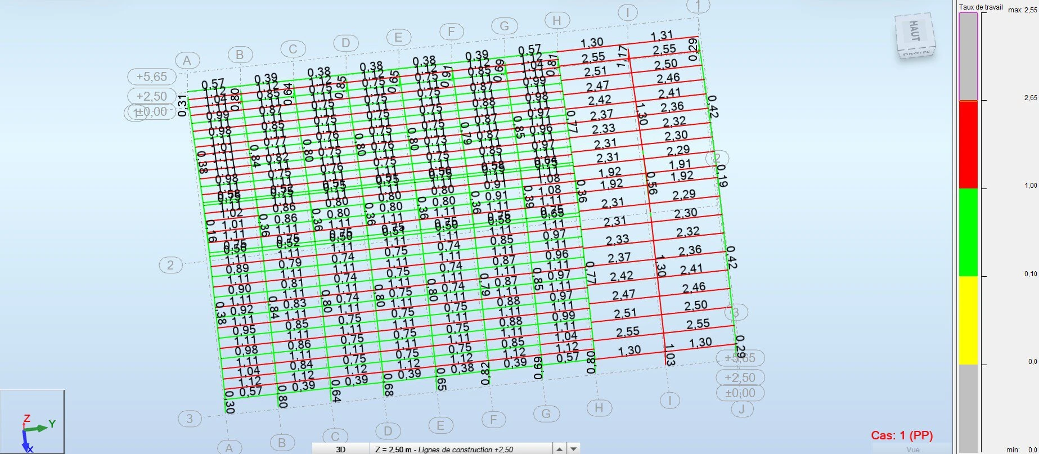Click the ±0,00 level marker at bottom right
Image resolution: width=1039 pixels, height=454 pixels.
[x=740, y=393]
